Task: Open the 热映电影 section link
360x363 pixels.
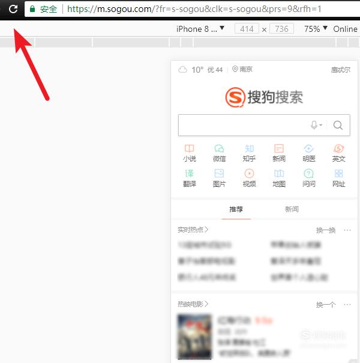Action: click(193, 304)
